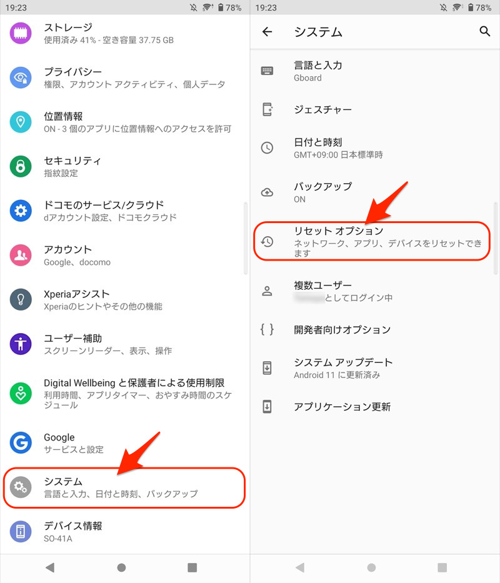Open Digital Wellbeing と保護者による使用制限
The height and width of the screenshot is (583, 500).
(x=125, y=393)
